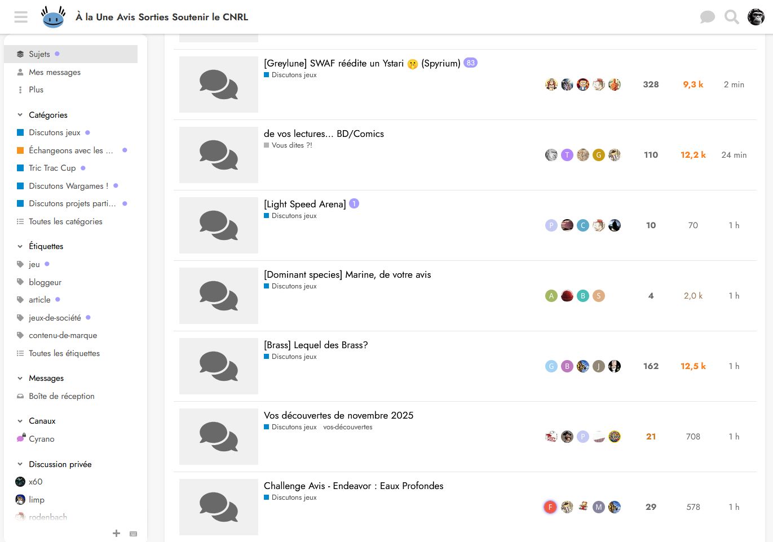Open the hamburger sidebar menu

pos(21,17)
